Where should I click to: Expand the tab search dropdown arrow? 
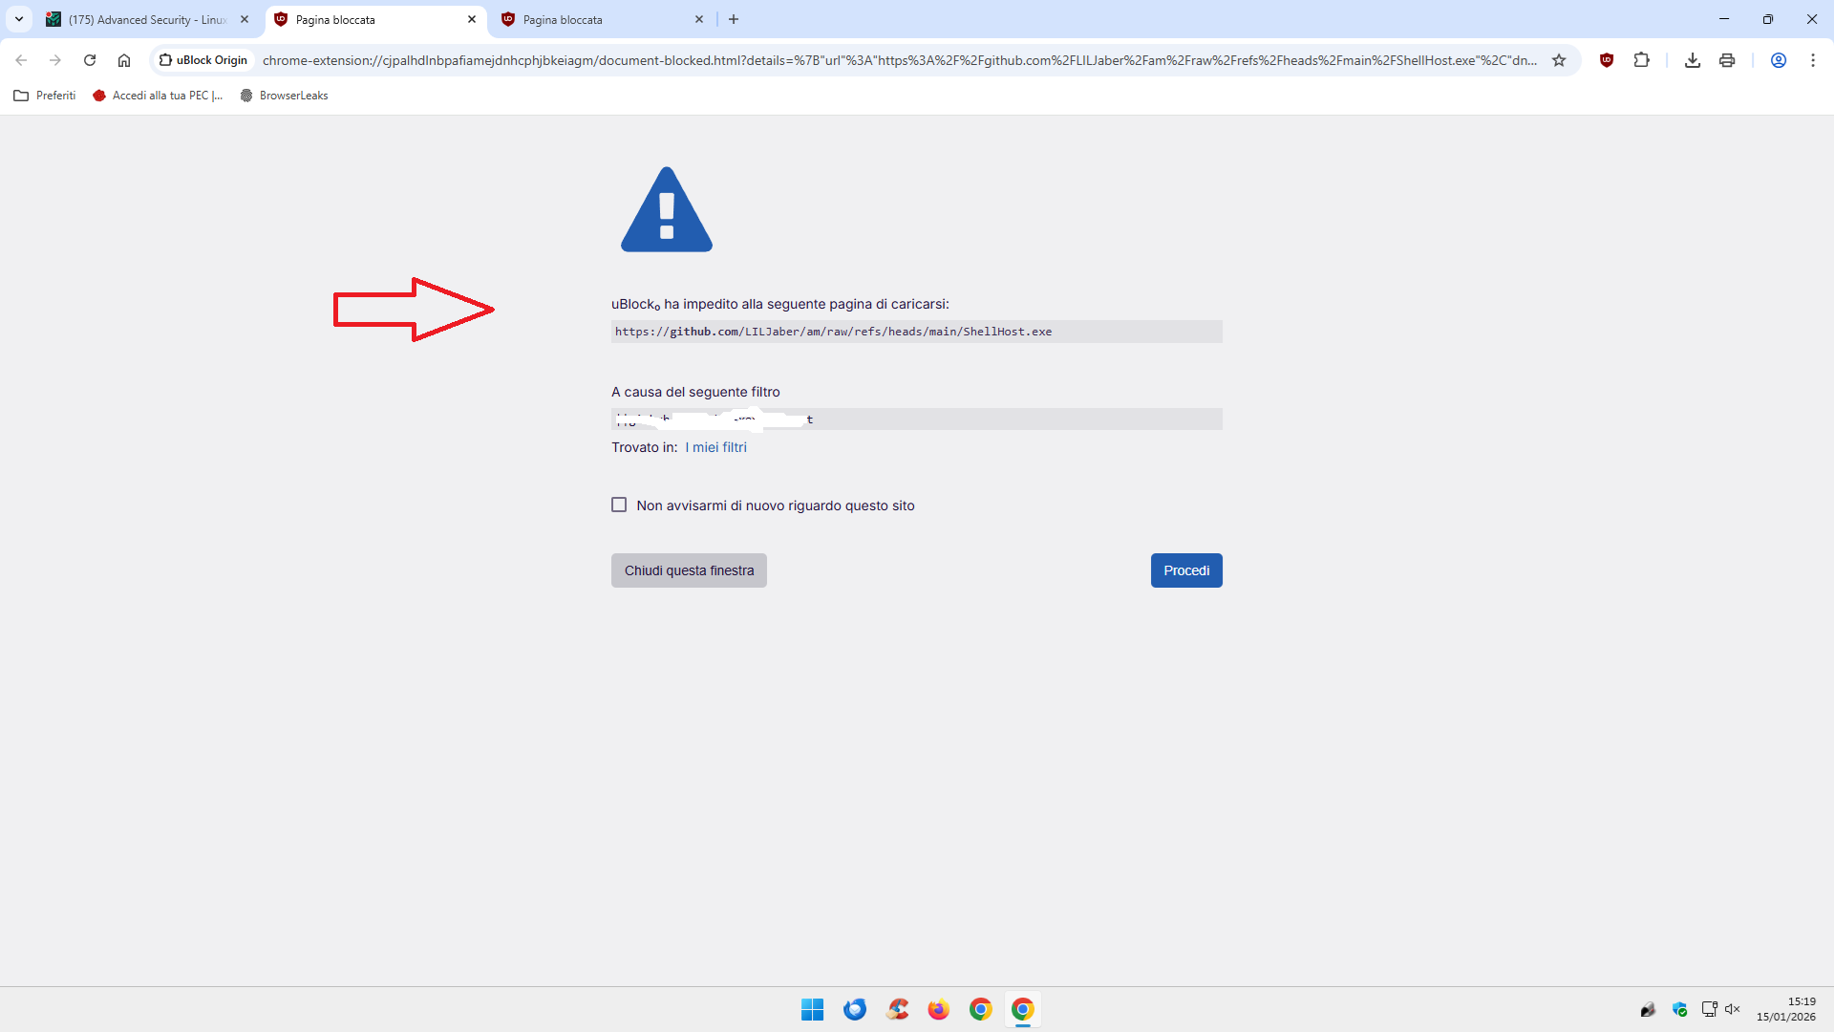[19, 19]
